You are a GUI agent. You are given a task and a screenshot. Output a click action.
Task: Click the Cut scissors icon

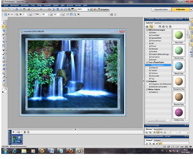(x=29, y=9)
